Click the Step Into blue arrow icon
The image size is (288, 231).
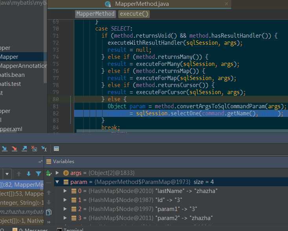pyautogui.click(x=4, y=149)
